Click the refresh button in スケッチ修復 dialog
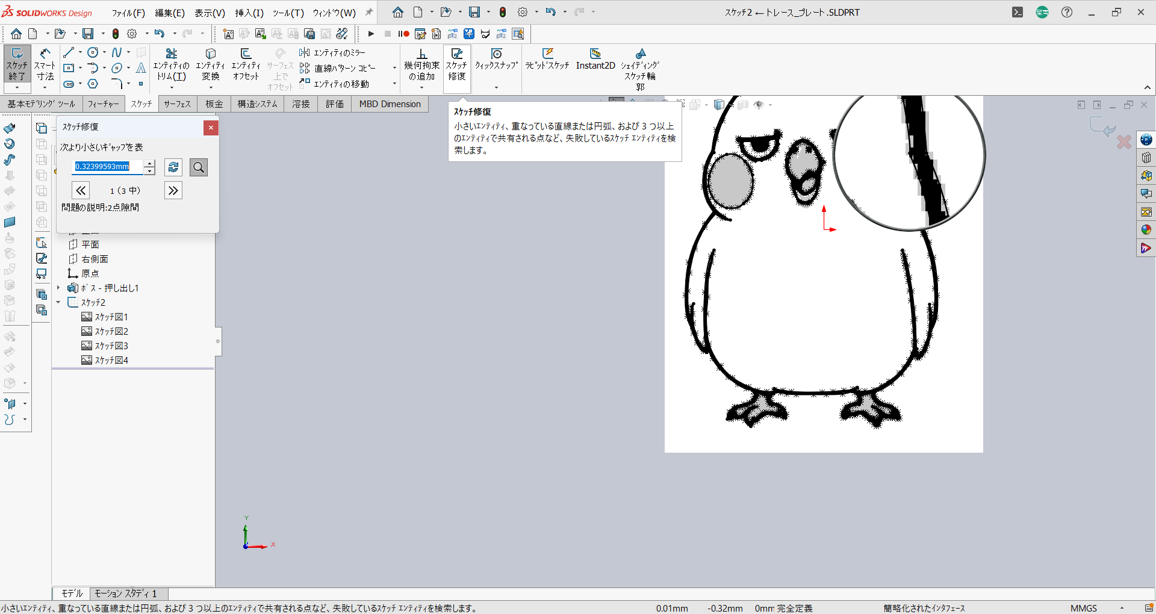Viewport: 1156px width, 614px height. (x=173, y=167)
